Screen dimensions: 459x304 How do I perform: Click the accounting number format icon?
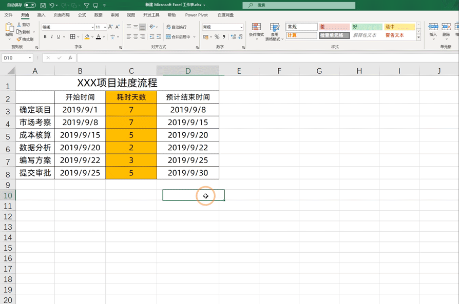click(205, 37)
